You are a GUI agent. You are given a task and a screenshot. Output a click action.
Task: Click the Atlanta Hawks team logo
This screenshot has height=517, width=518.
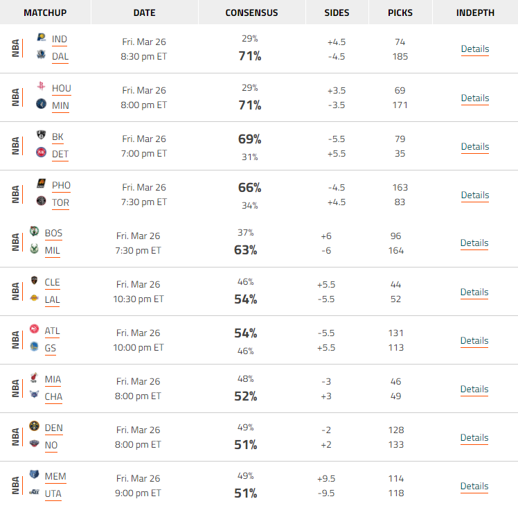pyautogui.click(x=35, y=329)
